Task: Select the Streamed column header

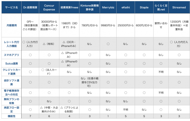Action: coord(179,7)
